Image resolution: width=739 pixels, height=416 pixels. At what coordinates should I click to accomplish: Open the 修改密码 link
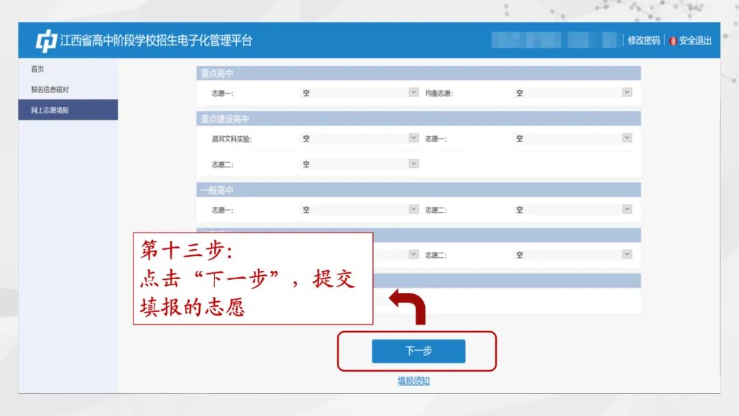tap(643, 41)
